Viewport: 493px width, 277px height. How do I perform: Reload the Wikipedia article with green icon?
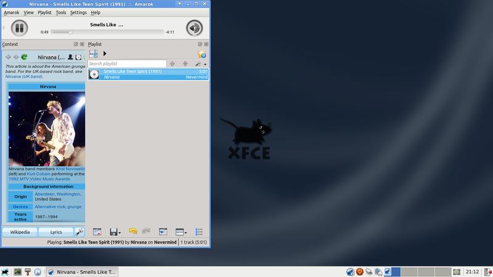pyautogui.click(x=24, y=57)
